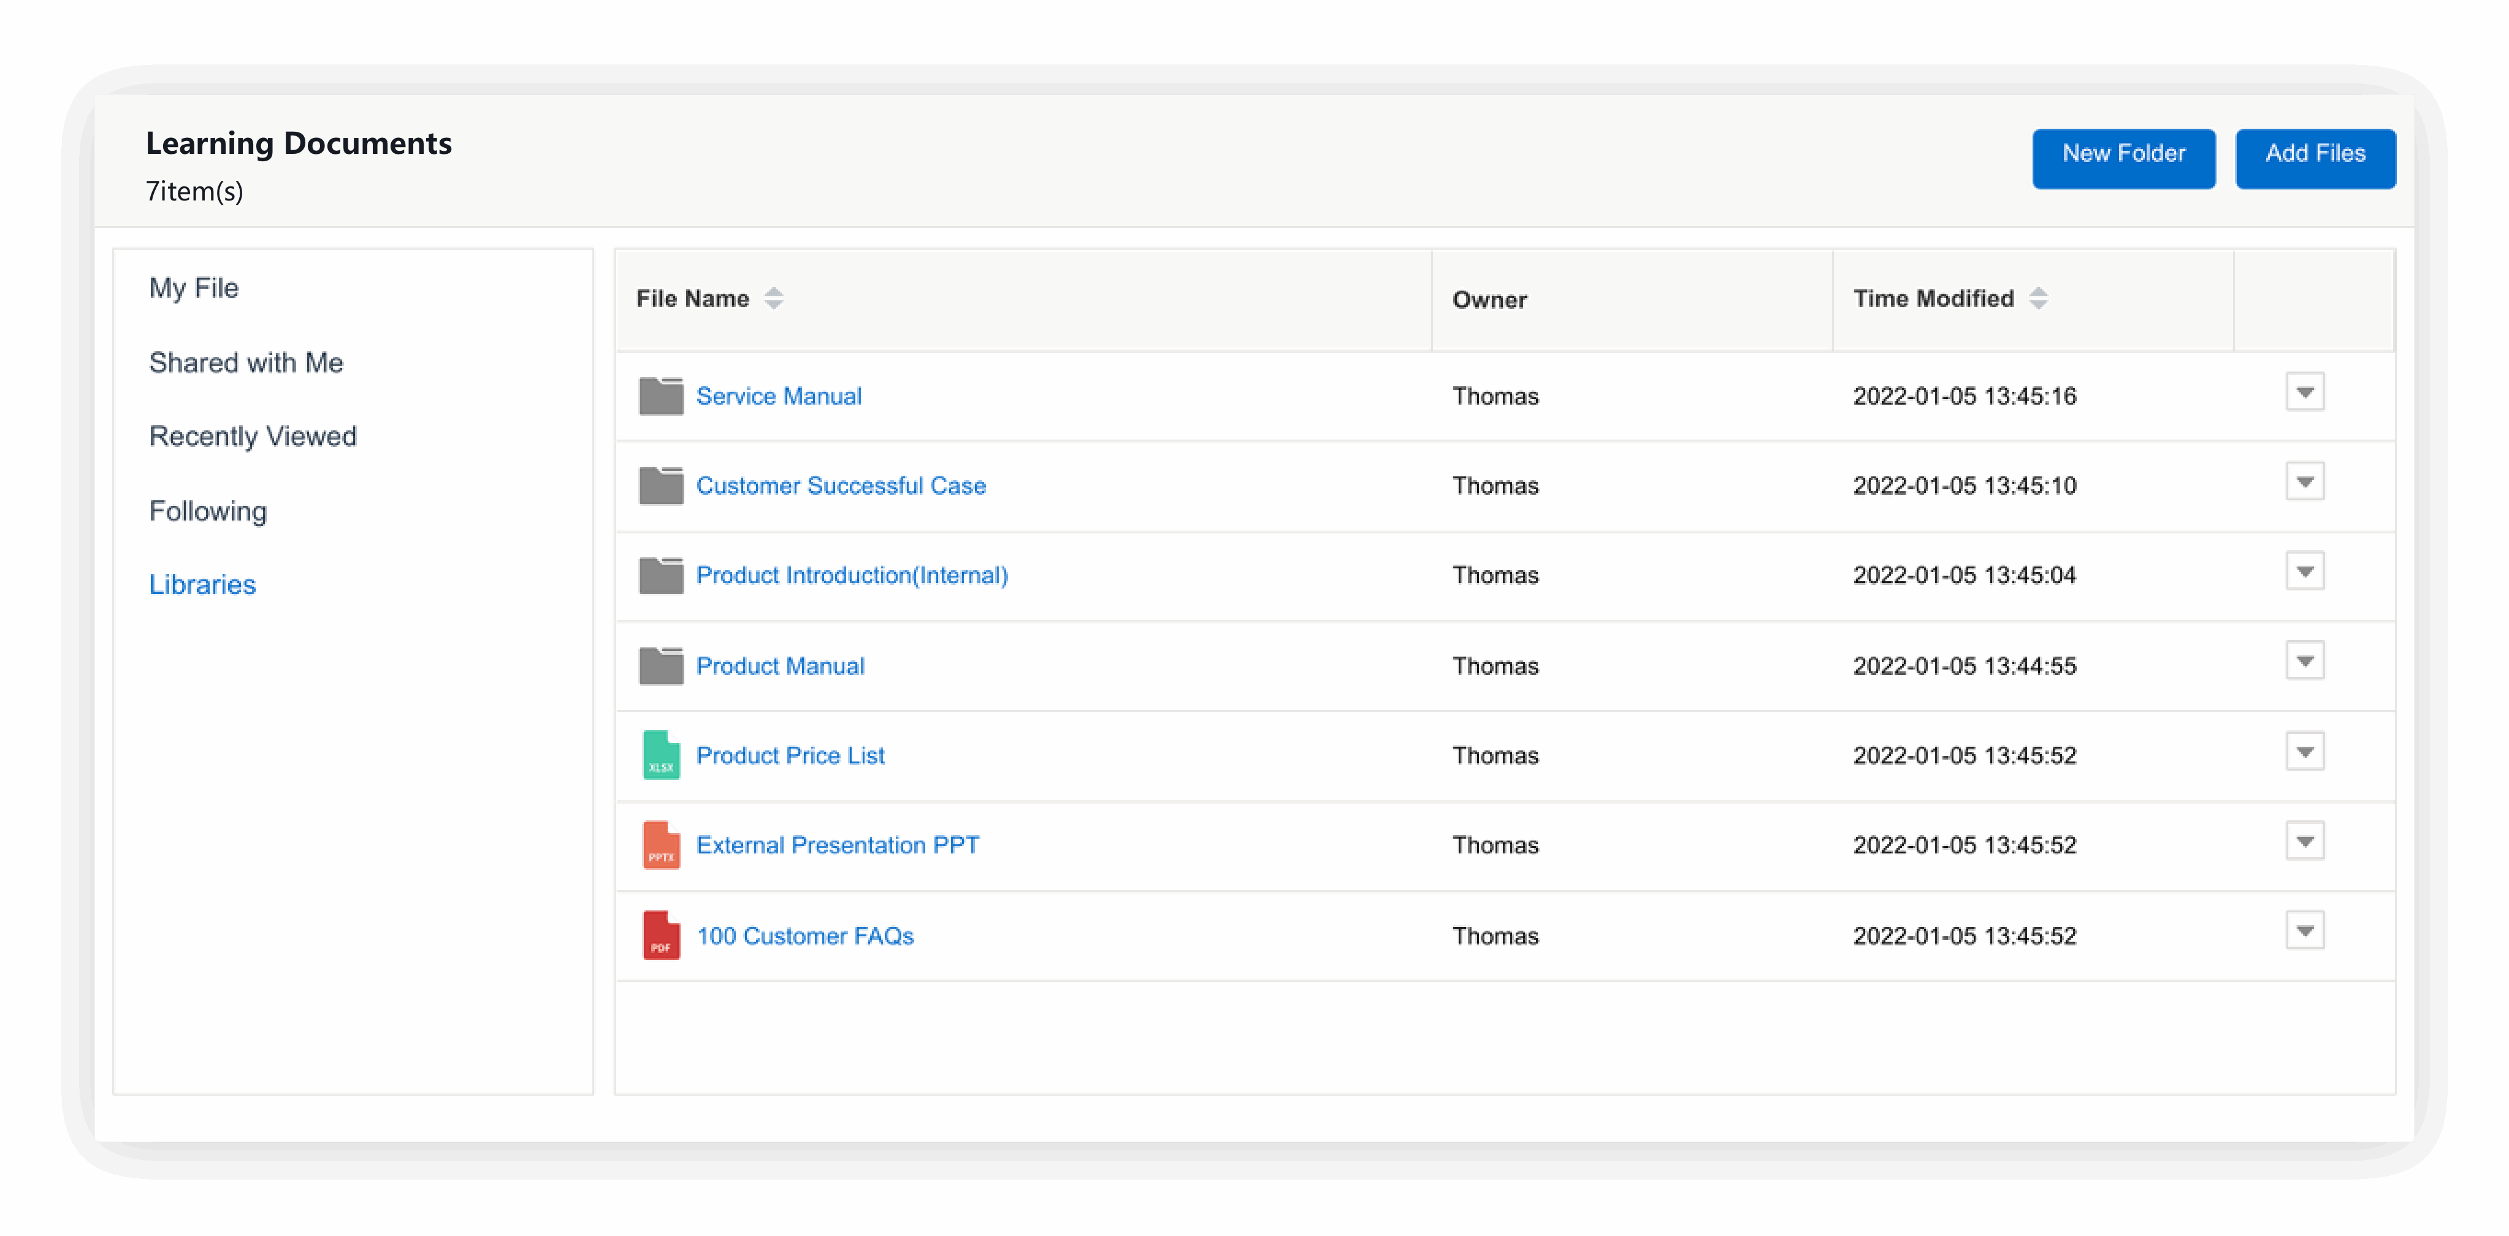Viewport: 2509px width, 1236px height.
Task: Open the 100 Customer FAQs link
Action: tap(806, 936)
